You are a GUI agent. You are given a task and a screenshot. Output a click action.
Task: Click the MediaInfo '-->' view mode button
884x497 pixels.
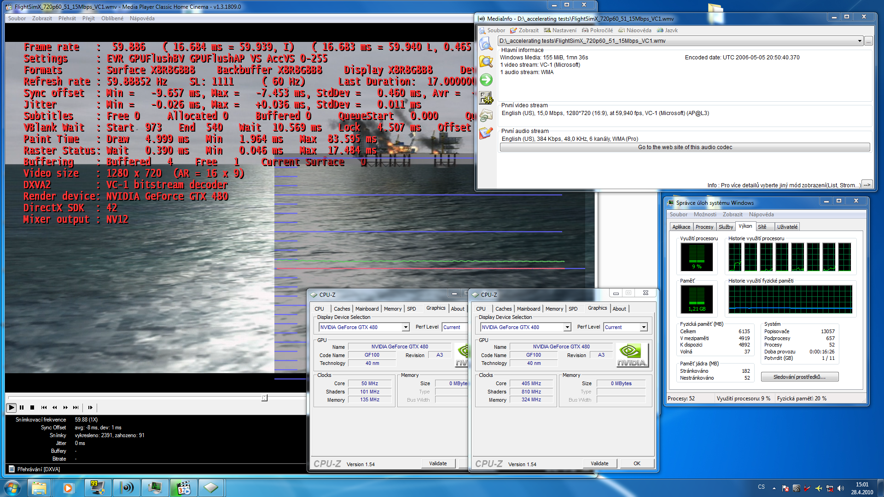point(867,185)
